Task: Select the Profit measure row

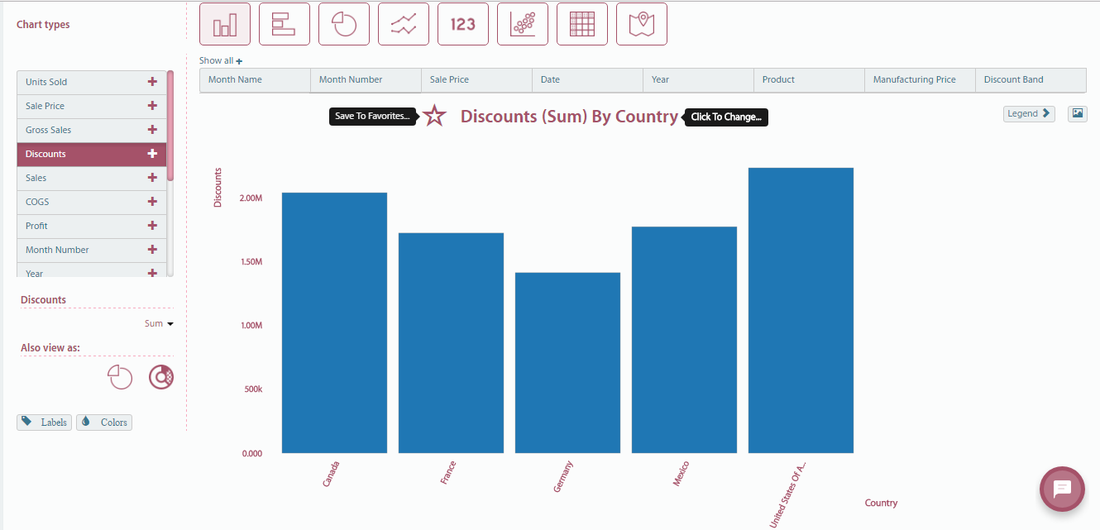Action: (x=92, y=226)
